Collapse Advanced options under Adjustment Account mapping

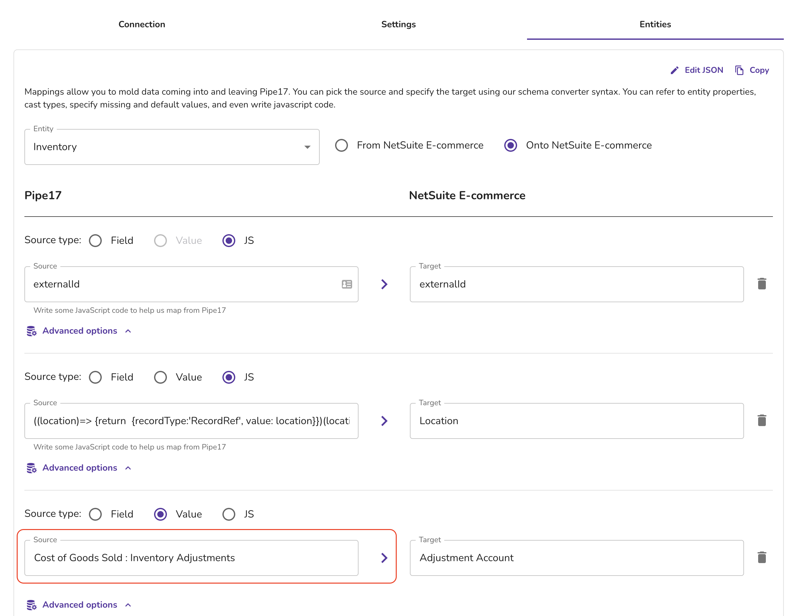[79, 605]
